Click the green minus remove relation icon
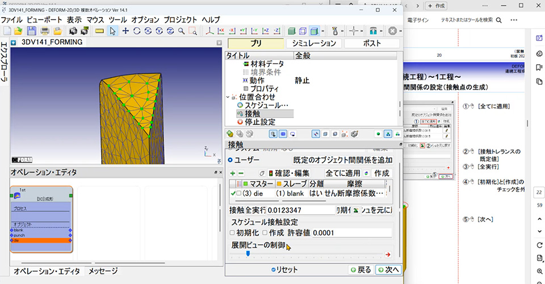The width and height of the screenshot is (545, 284). click(x=241, y=173)
